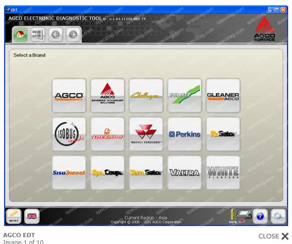The width and height of the screenshot is (292, 244).
Task: Choose the RoGator brand tile
Action: click(x=223, y=134)
